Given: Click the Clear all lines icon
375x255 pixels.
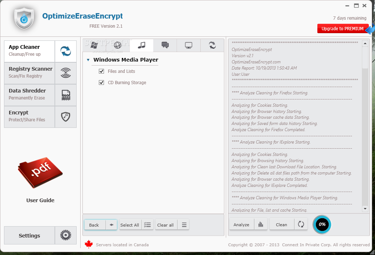Looking at the screenshot, I should click(x=184, y=225).
